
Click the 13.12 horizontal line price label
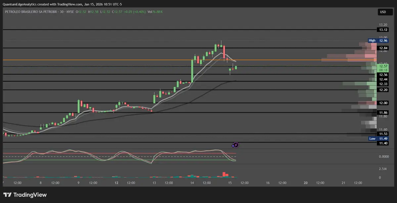pyautogui.click(x=383, y=30)
